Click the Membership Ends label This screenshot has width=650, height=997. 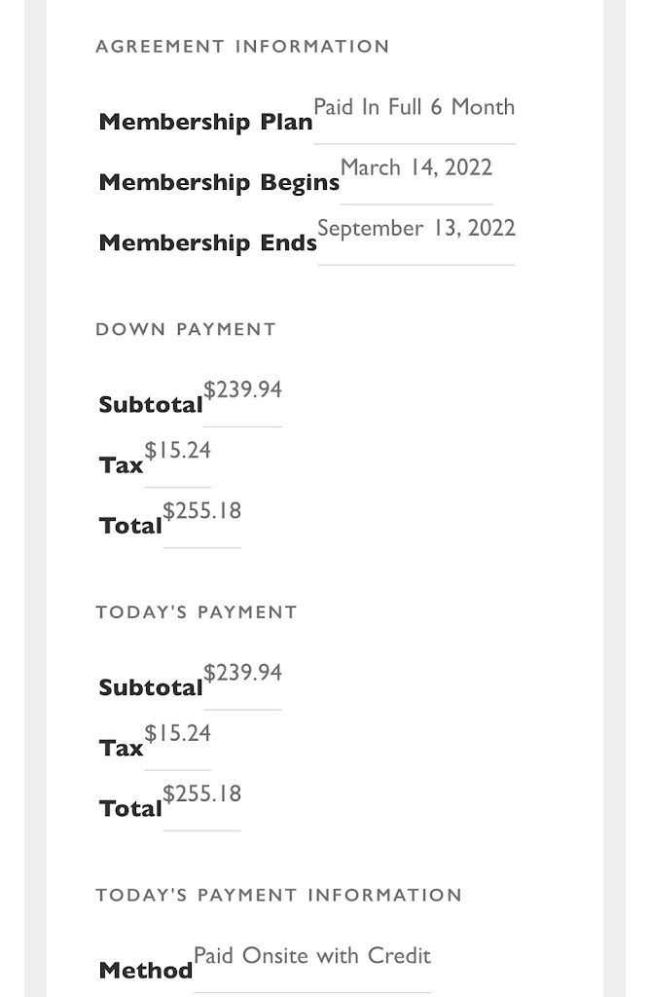coord(207,243)
